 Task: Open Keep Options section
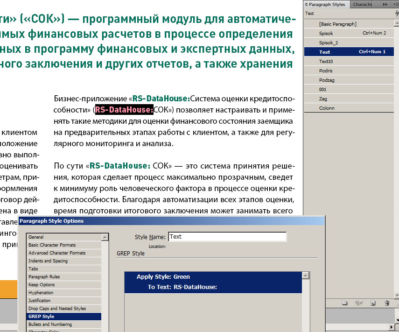pyautogui.click(x=64, y=285)
